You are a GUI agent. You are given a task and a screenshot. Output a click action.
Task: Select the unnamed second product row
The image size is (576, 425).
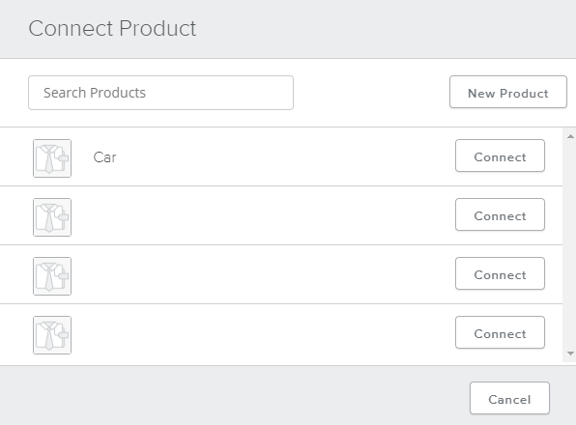pos(281,215)
